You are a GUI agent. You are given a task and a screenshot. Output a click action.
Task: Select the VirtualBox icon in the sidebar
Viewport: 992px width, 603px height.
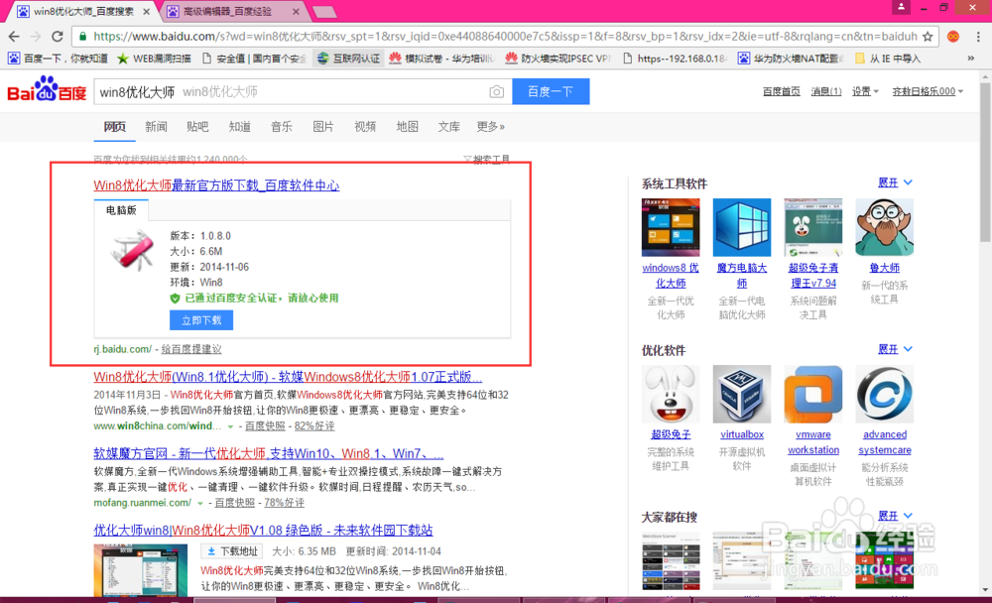(741, 394)
